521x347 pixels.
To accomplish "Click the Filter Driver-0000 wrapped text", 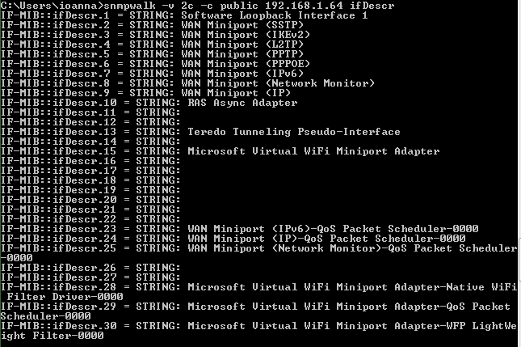I will point(65,296).
